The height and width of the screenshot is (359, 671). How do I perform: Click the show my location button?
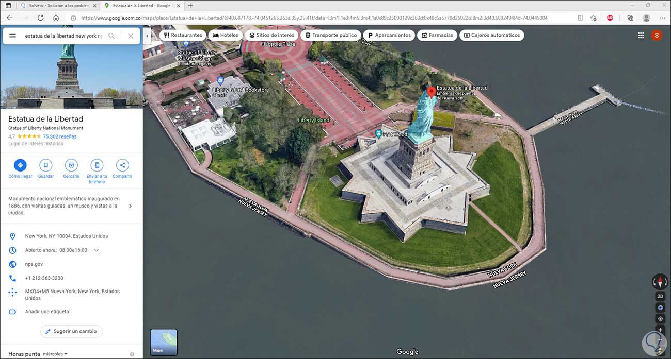660,319
